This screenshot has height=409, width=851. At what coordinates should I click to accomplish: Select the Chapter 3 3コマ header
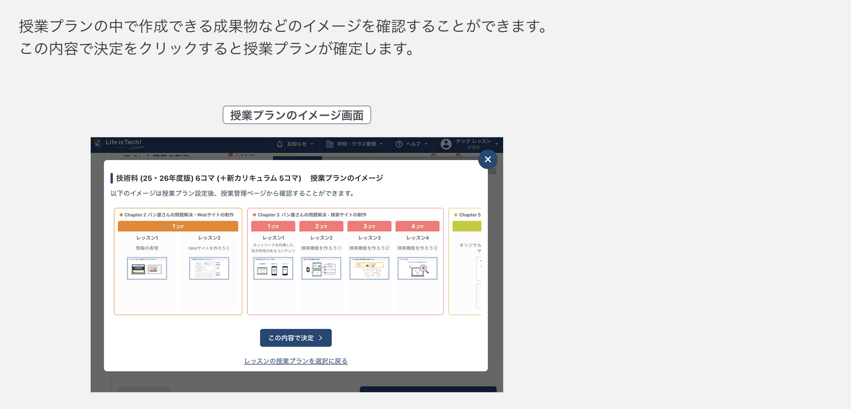coord(369,226)
